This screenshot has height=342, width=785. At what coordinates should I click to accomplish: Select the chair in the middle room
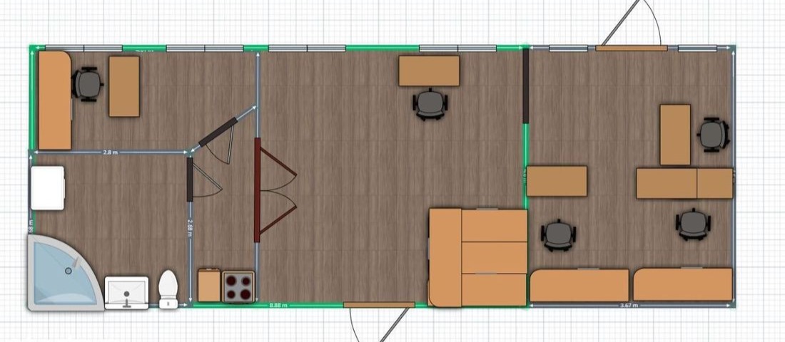(x=431, y=103)
